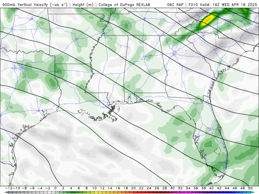This screenshot has height=194, width=259.
Task: Click the '50' color scale label
Action: point(250,188)
